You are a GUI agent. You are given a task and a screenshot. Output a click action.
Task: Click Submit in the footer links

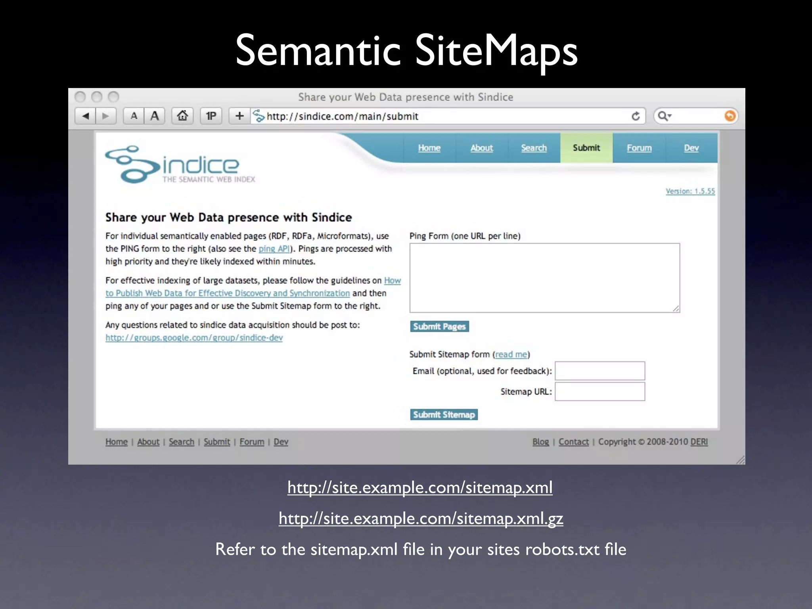pyautogui.click(x=217, y=442)
